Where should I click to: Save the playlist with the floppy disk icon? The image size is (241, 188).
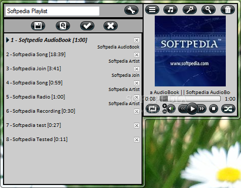coord(38,26)
